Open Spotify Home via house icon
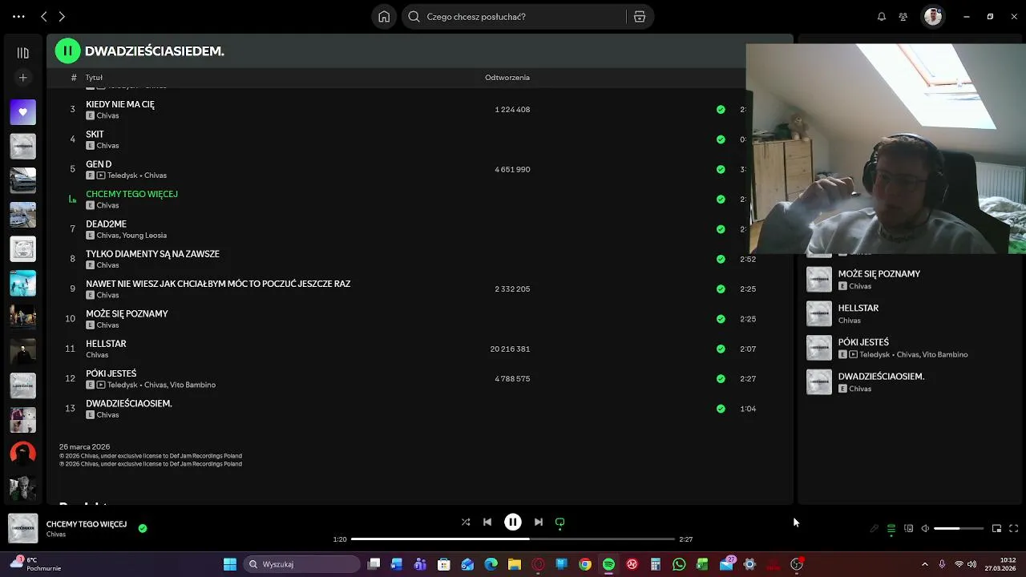 click(384, 17)
